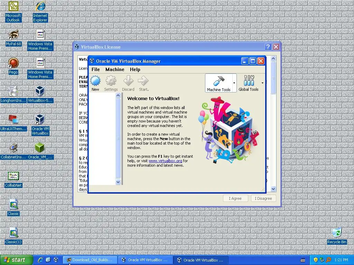Image resolution: width=354 pixels, height=265 pixels.
Task: Select the LonghornIns... desktop icon
Action: [13, 94]
